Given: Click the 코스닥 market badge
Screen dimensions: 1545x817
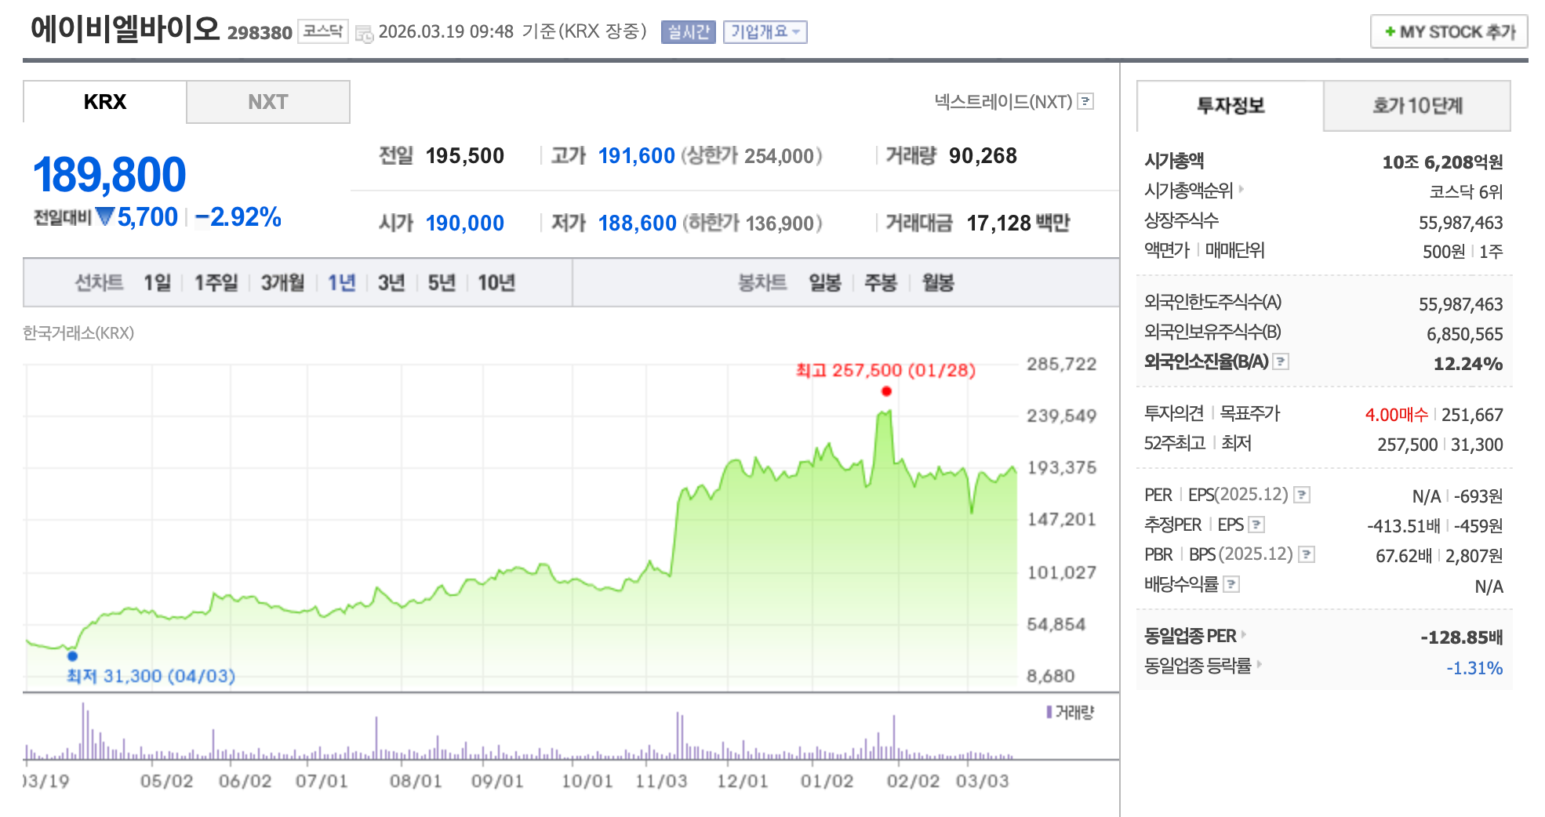Looking at the screenshot, I should (323, 31).
